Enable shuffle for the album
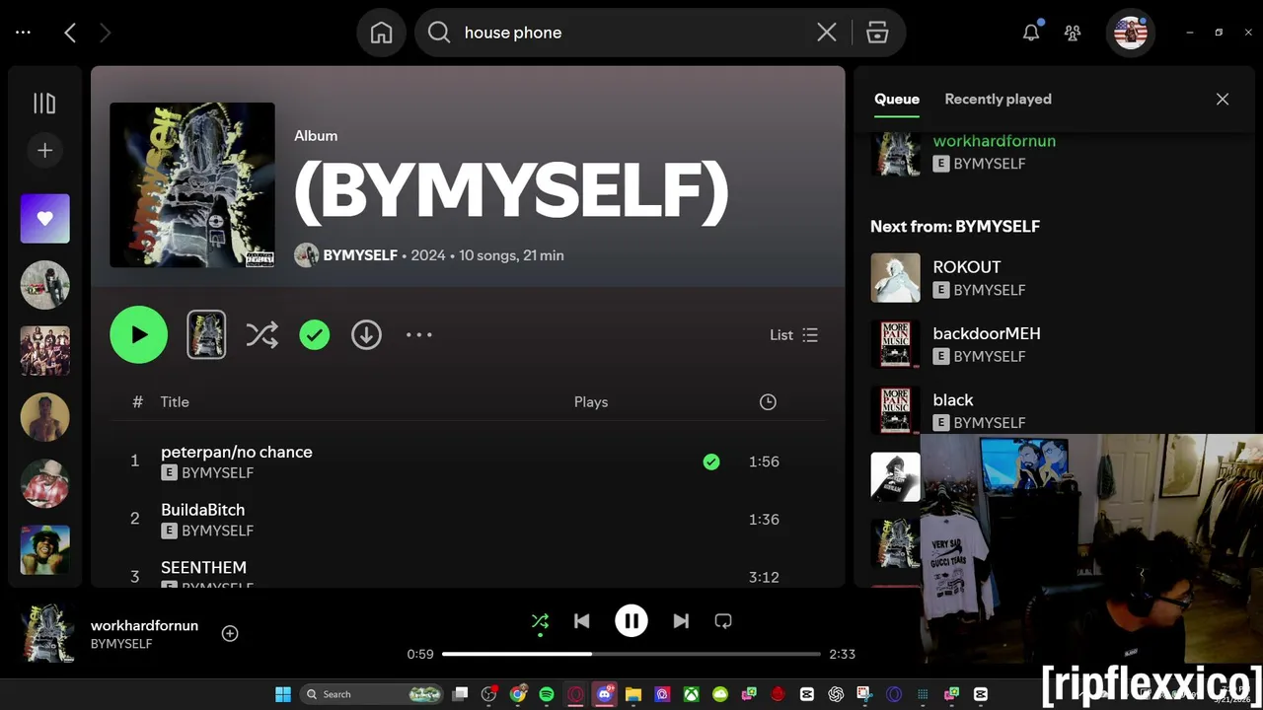The width and height of the screenshot is (1263, 710). (x=261, y=335)
